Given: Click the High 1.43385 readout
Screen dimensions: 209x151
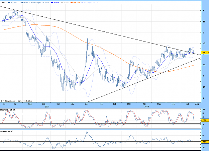Looking at the screenshot, I should pyautogui.click(x=42, y=2).
